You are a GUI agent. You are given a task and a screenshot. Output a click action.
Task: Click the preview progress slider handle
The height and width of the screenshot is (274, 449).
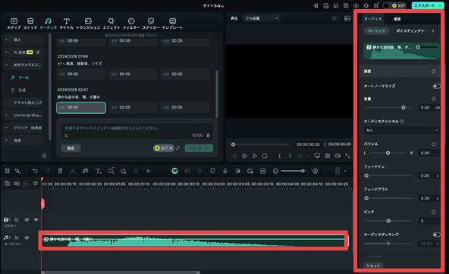pos(234,144)
